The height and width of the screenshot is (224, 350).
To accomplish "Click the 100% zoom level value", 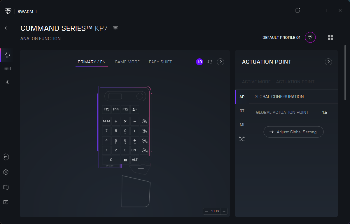I will click(215, 211).
